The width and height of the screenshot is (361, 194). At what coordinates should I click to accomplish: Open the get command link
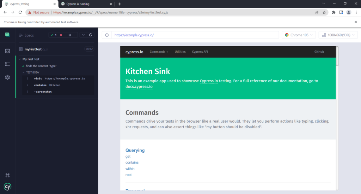(128, 157)
